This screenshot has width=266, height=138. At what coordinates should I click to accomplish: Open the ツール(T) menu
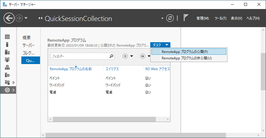(x=220, y=18)
